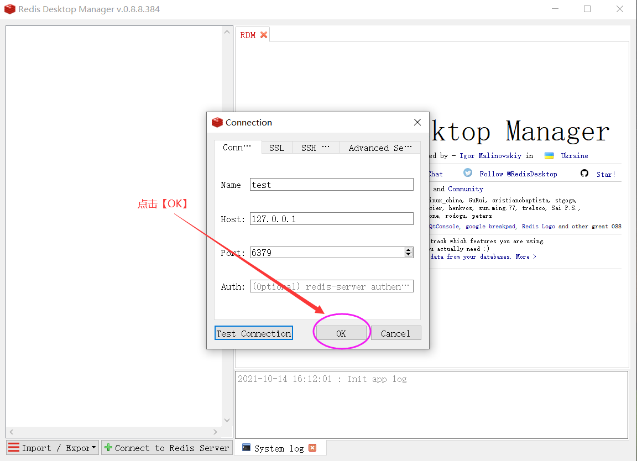Image resolution: width=637 pixels, height=461 pixels.
Task: Open the google breakpad link
Action: click(490, 226)
